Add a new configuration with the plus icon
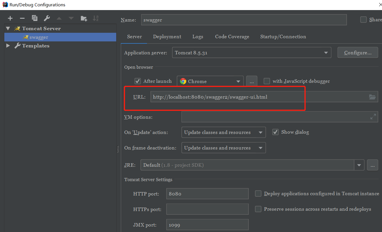Image resolution: width=382 pixels, height=232 pixels. (x=10, y=18)
